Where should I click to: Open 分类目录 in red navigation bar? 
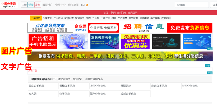click(x=133, y=13)
